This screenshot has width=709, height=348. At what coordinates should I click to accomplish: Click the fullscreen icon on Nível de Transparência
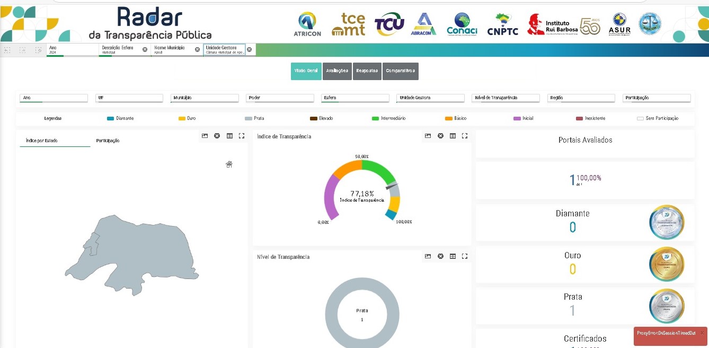click(x=465, y=256)
